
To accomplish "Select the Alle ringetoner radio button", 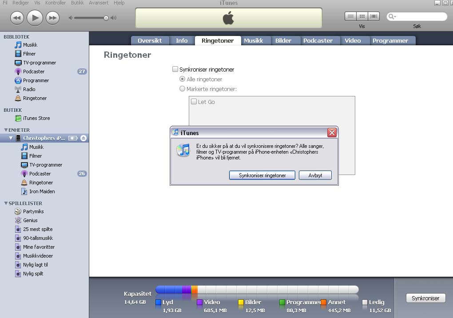I will (x=182, y=79).
